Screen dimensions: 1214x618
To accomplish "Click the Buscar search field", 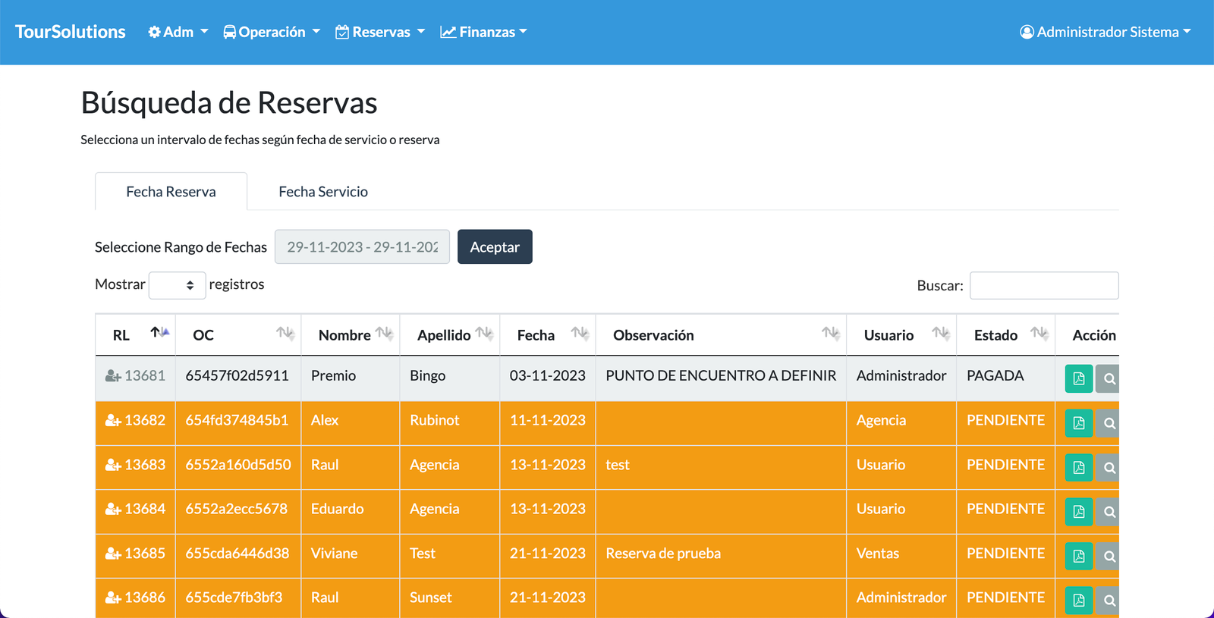I will 1043,286.
